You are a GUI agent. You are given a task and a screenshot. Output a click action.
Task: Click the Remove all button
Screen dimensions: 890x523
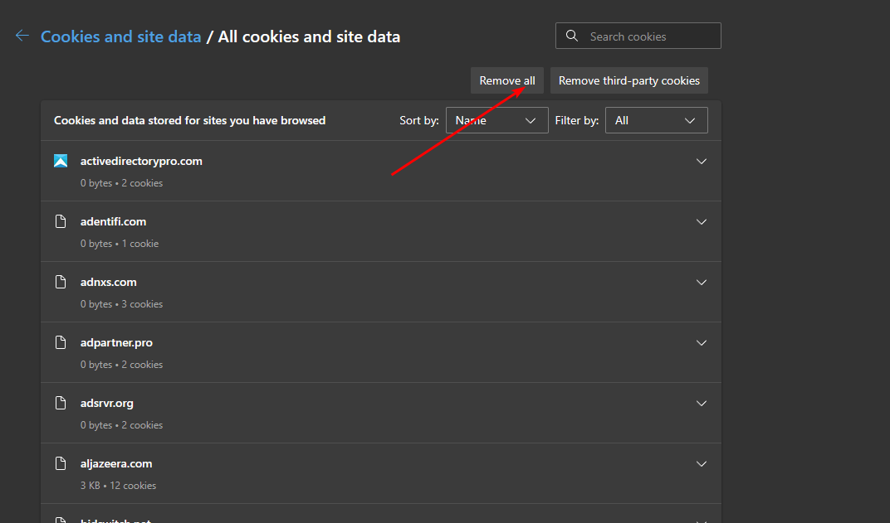pyautogui.click(x=507, y=80)
